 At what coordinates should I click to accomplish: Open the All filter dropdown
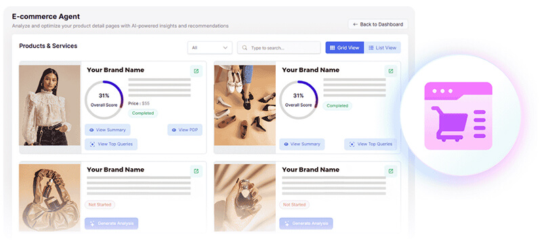[210, 48]
